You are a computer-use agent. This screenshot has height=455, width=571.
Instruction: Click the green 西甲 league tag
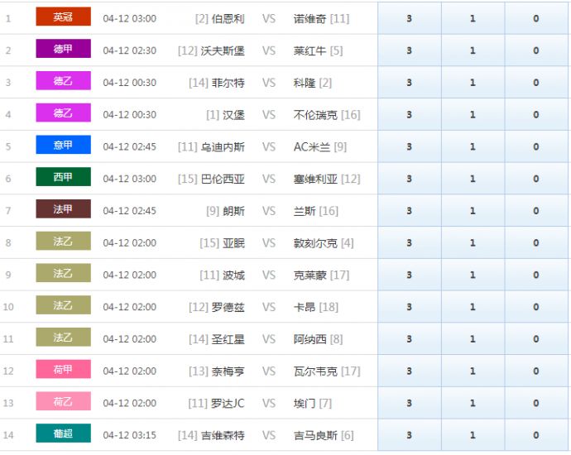[x=64, y=176]
